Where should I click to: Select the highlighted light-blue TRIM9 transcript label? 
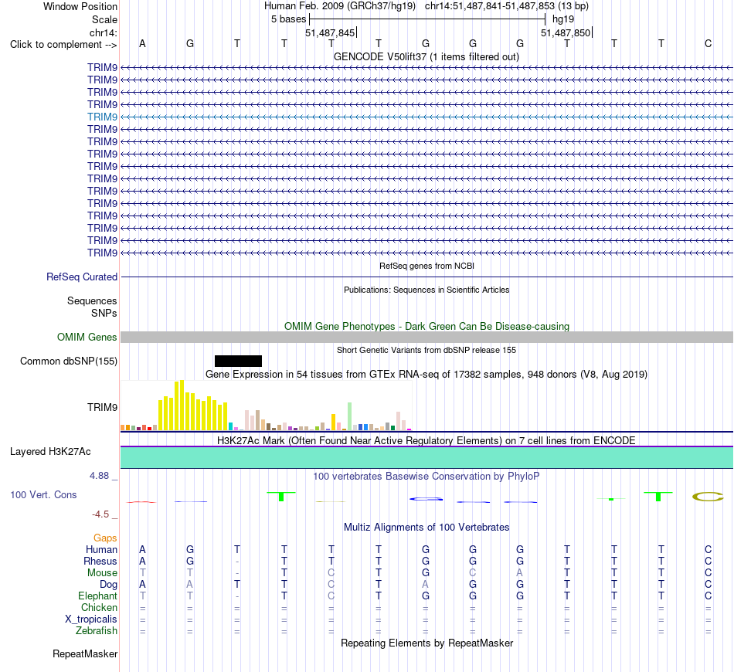coord(102,117)
